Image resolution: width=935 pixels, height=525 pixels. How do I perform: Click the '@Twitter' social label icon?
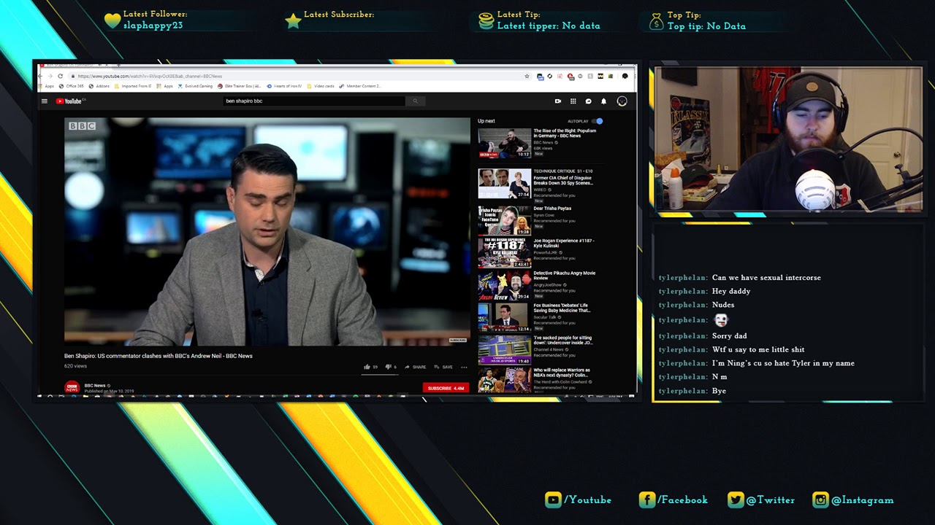coord(736,500)
